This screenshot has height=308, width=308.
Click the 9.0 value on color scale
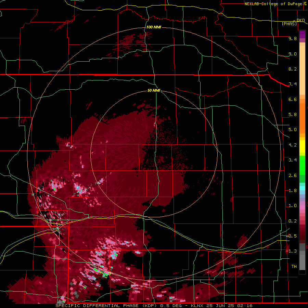click(293, 54)
